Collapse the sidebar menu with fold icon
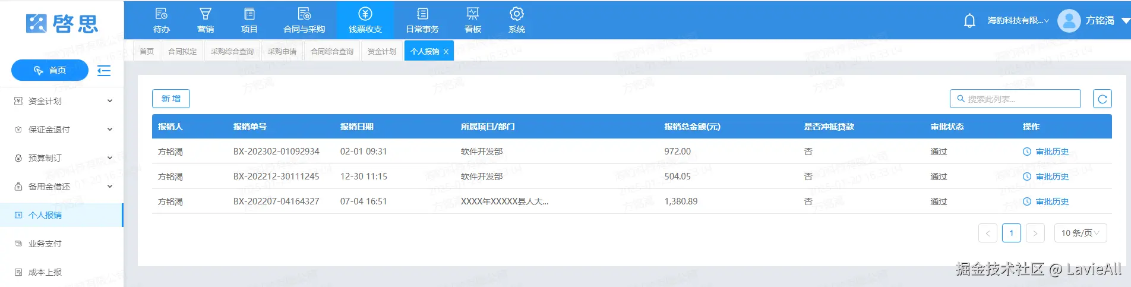The image size is (1131, 287). pyautogui.click(x=104, y=71)
